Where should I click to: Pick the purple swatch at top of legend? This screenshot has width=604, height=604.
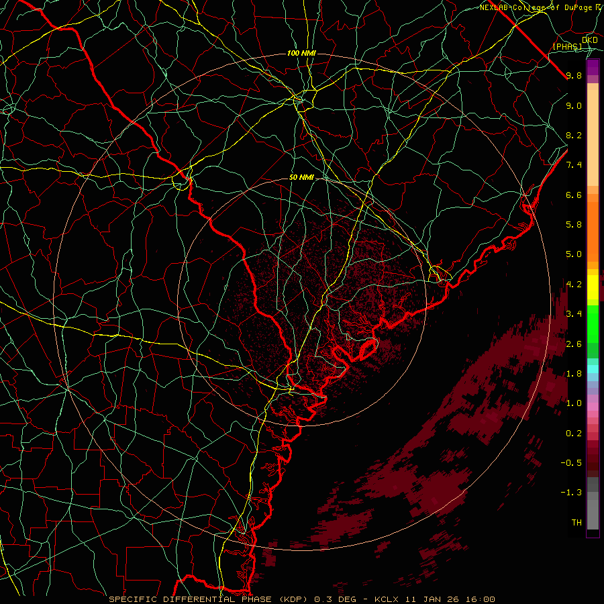pos(593,67)
